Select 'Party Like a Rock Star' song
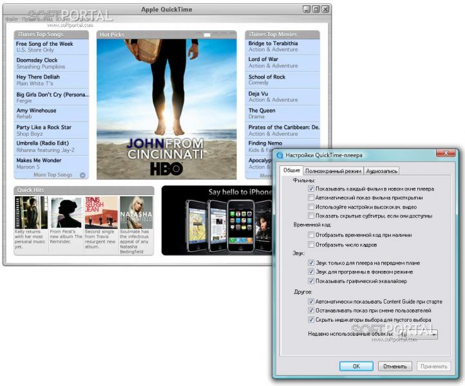The image size is (465, 386). (x=52, y=131)
